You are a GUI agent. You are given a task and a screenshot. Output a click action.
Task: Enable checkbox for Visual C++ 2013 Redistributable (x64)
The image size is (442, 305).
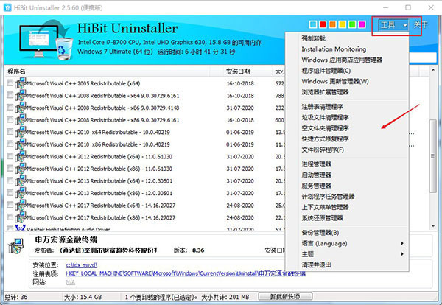(x=10, y=180)
